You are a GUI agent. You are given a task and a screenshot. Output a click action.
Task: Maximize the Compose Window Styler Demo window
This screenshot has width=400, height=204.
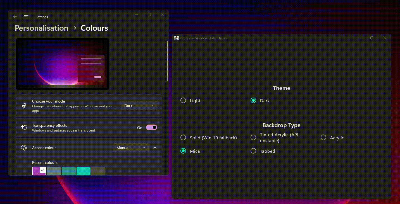372,38
